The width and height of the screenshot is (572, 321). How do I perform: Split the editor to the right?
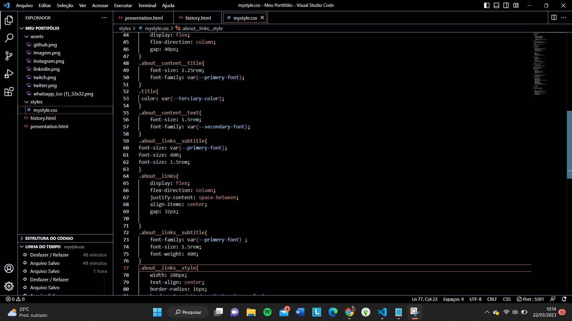tap(554, 18)
